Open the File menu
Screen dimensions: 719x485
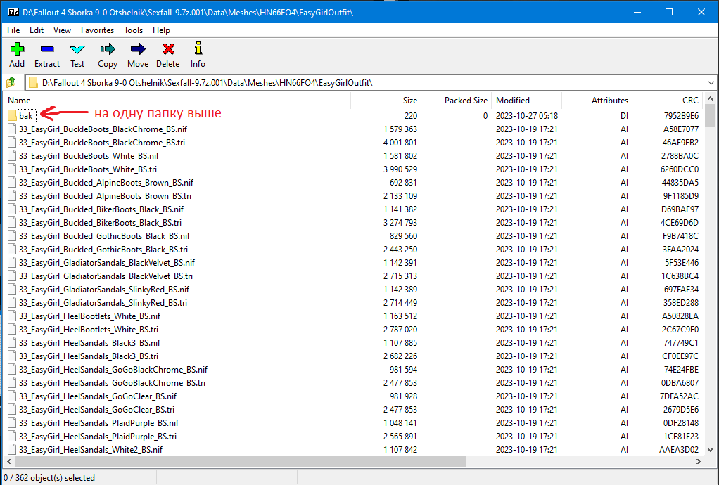pos(13,30)
